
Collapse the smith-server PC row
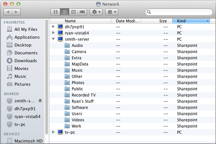click(53, 39)
